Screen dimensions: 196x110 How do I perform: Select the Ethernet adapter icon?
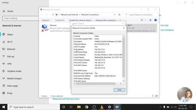(x=45, y=28)
